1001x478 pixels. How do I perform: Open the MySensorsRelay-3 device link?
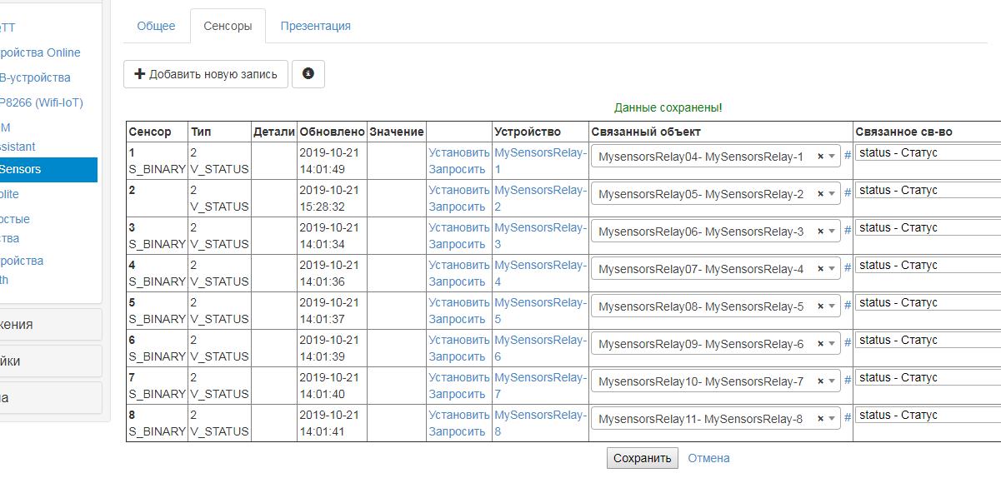tap(540, 235)
